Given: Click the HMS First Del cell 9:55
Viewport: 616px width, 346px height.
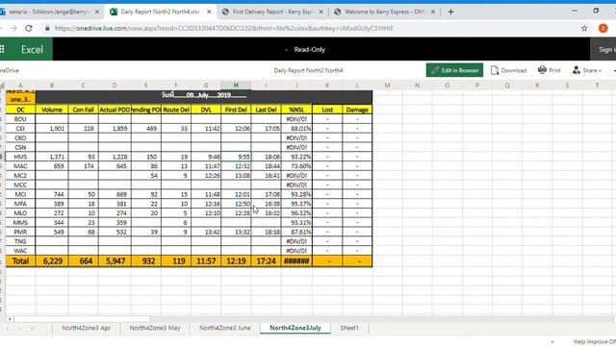Looking at the screenshot, I should click(x=236, y=157).
